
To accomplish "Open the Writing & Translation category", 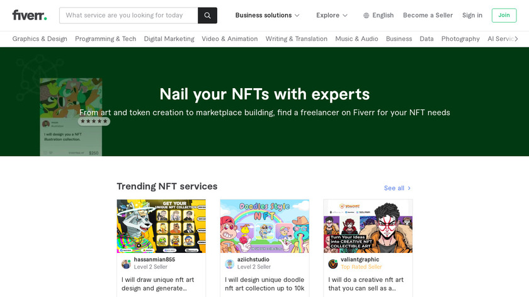I will pyautogui.click(x=297, y=39).
